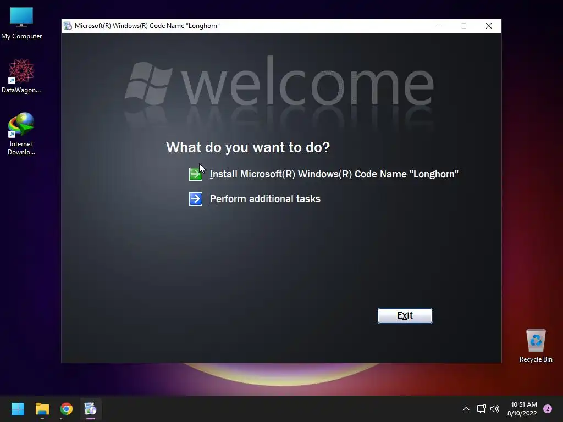563x422 pixels.
Task: Open the volume tray icon
Action: tap(495, 409)
